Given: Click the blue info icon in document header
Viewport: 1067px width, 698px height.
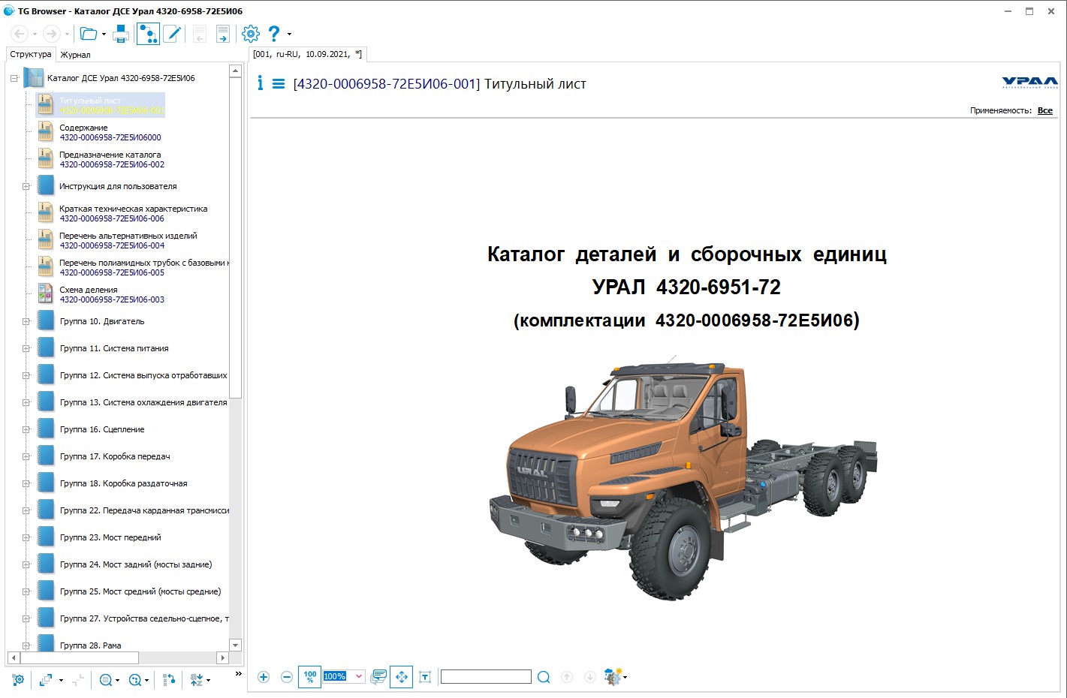Looking at the screenshot, I should tap(260, 83).
